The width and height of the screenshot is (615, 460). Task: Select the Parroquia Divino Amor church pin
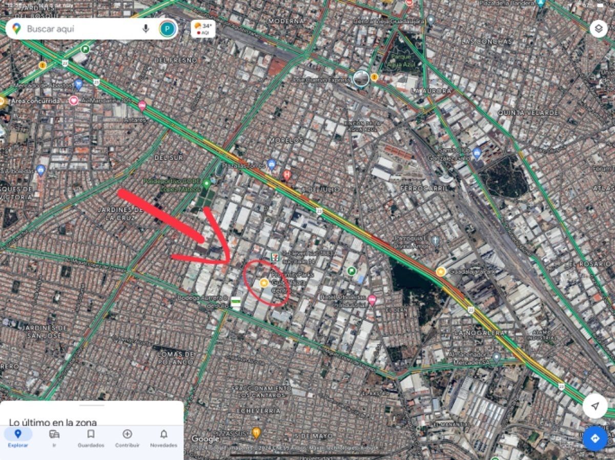pyautogui.click(x=435, y=240)
